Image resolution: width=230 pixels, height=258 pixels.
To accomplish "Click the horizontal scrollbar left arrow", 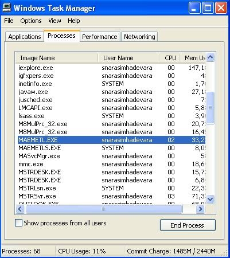I will (x=20, y=209).
